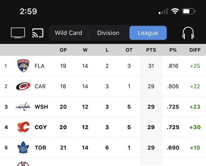The image size is (206, 166).
Task: Tap the headphones audio icon
Action: (x=188, y=33)
